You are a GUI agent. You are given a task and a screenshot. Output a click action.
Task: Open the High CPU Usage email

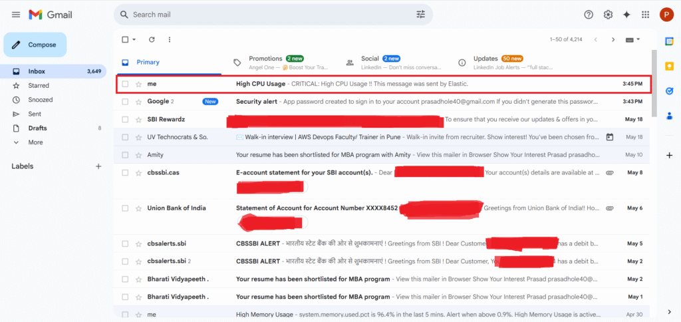click(x=383, y=84)
